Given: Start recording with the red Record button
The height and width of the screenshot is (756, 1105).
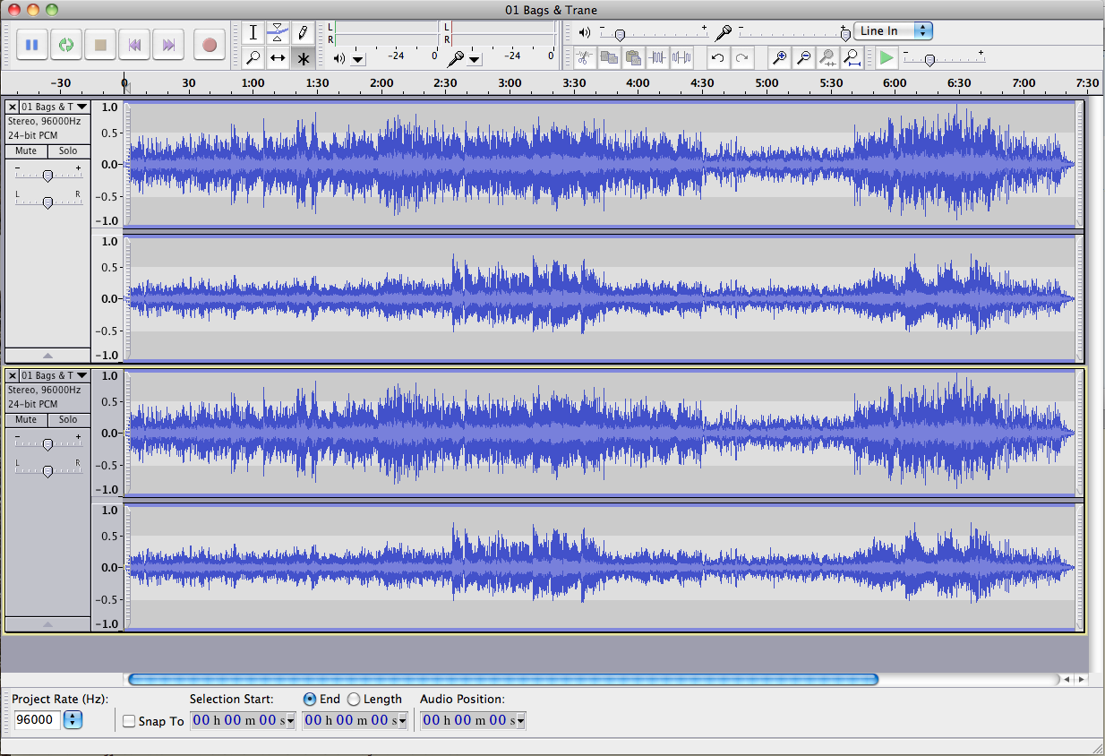Looking at the screenshot, I should point(210,44).
